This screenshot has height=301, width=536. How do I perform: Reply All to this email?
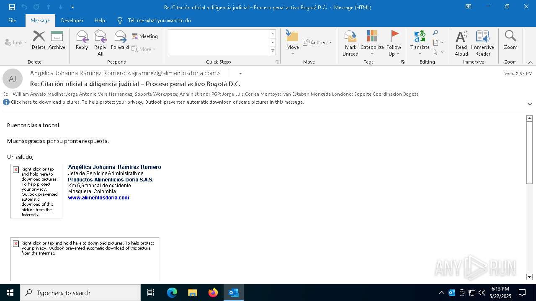point(100,43)
